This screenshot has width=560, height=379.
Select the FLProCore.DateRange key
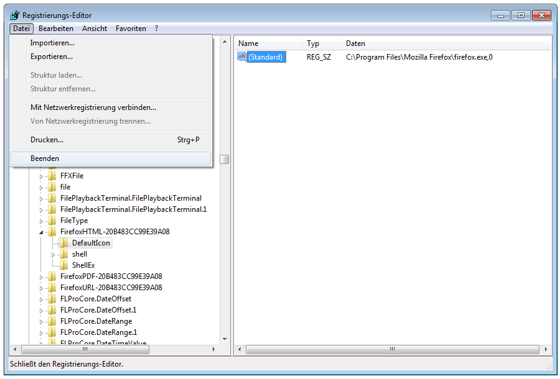coord(96,321)
